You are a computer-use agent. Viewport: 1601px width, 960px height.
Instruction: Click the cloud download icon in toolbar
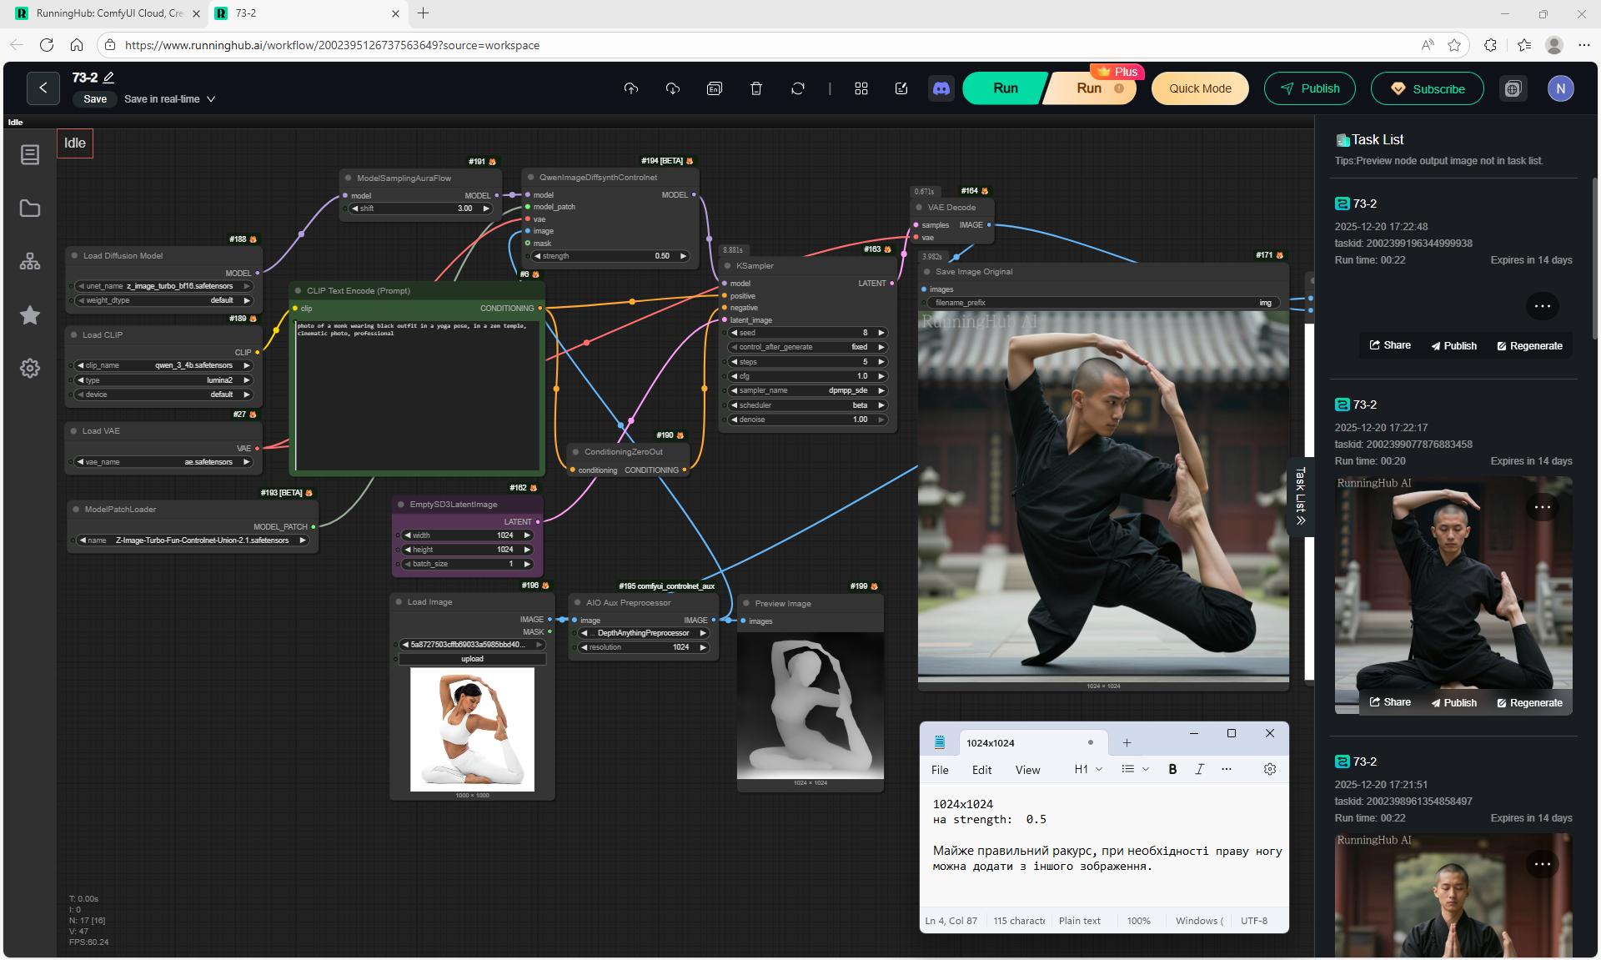673,88
